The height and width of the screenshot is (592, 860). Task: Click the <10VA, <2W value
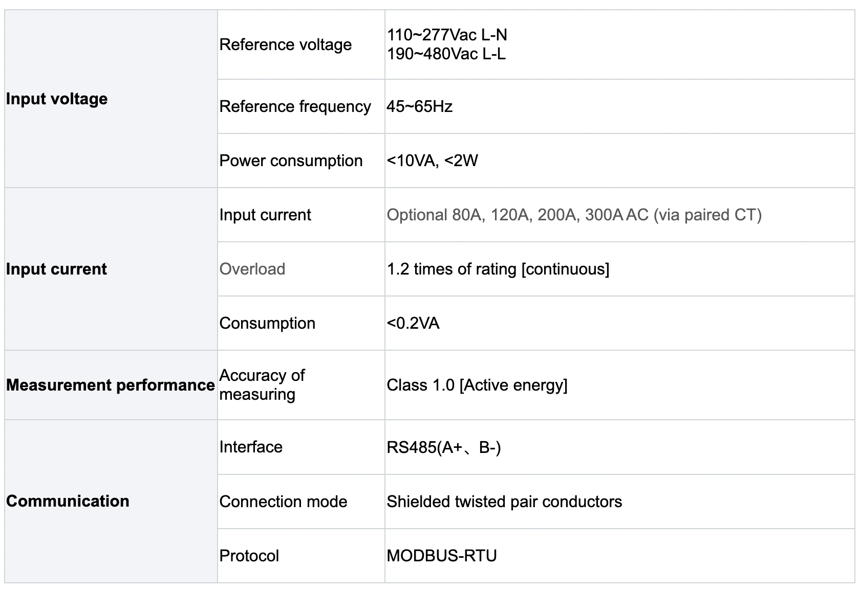click(432, 161)
